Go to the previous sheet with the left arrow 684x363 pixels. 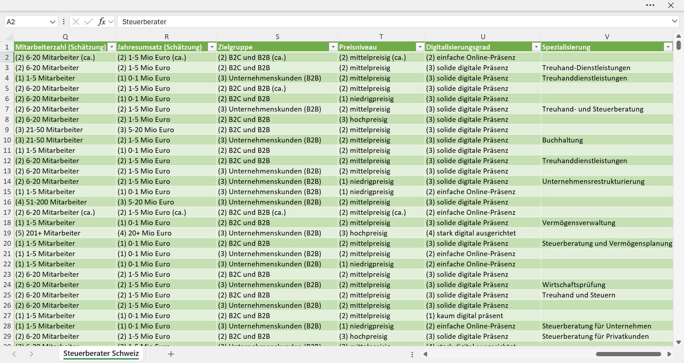(14, 354)
